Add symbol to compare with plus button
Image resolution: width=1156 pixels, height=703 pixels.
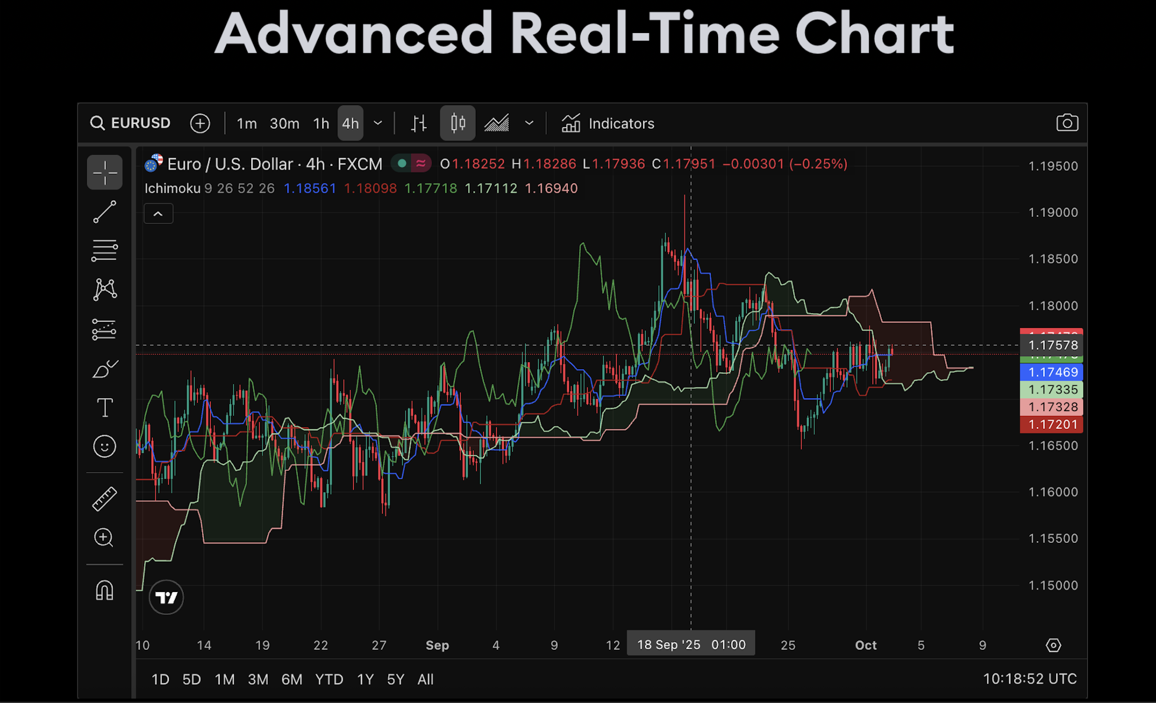pos(200,123)
